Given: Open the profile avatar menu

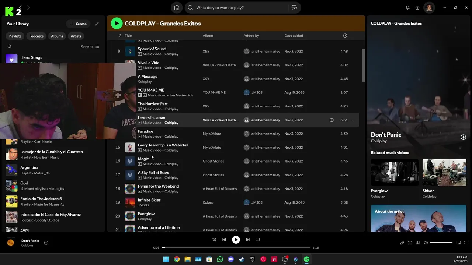Looking at the screenshot, I should pyautogui.click(x=429, y=8).
